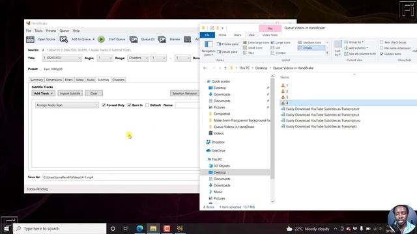Switch to the Dimensions tab
Image resolution: width=417 pixels, height=234 pixels.
pos(53,80)
